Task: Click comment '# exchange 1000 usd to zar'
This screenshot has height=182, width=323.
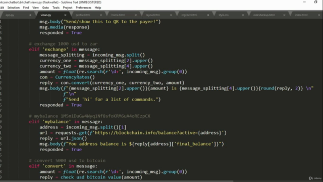Action: (x=63, y=44)
